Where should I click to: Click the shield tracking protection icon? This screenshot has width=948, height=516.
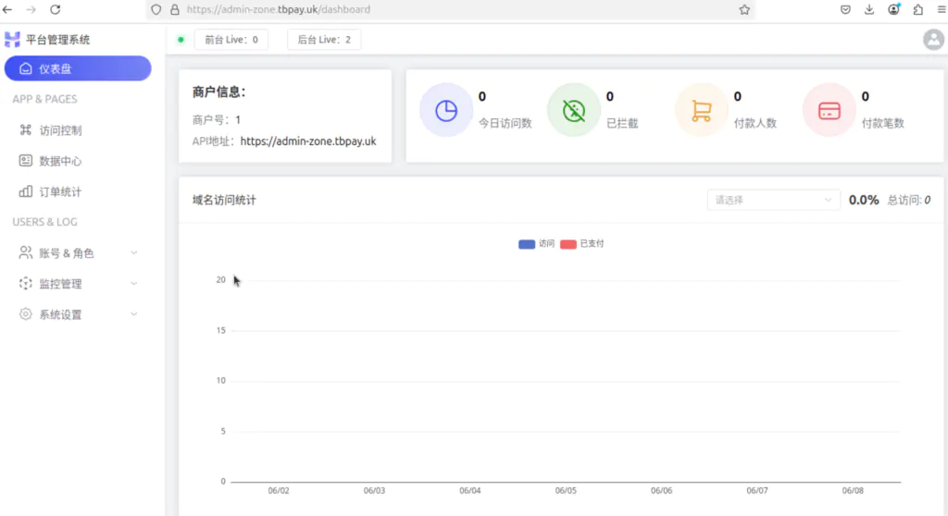pos(156,9)
